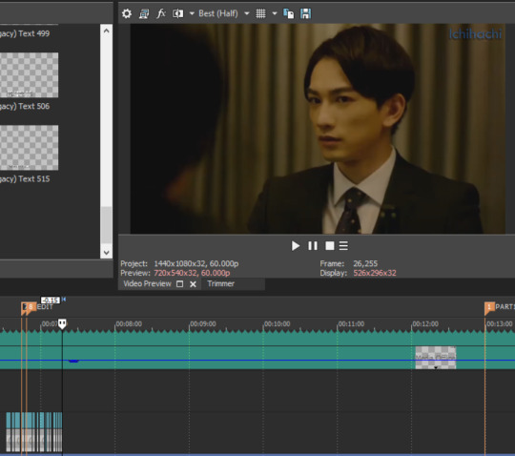Click the Project resolution 1440x1080x32 text

click(x=196, y=264)
